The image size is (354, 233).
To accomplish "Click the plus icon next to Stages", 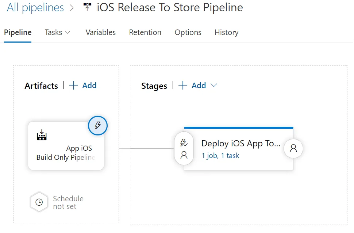I will [182, 86].
